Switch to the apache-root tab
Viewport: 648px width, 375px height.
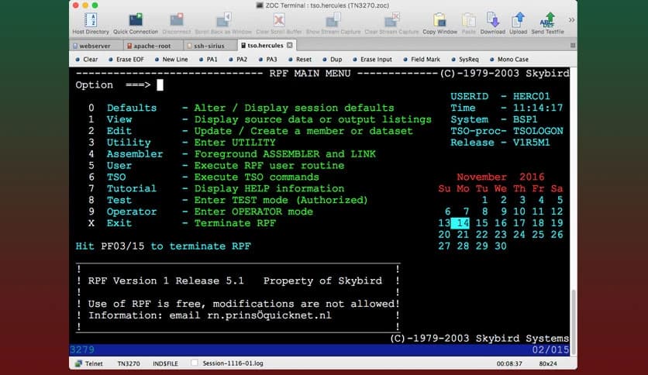click(x=152, y=46)
